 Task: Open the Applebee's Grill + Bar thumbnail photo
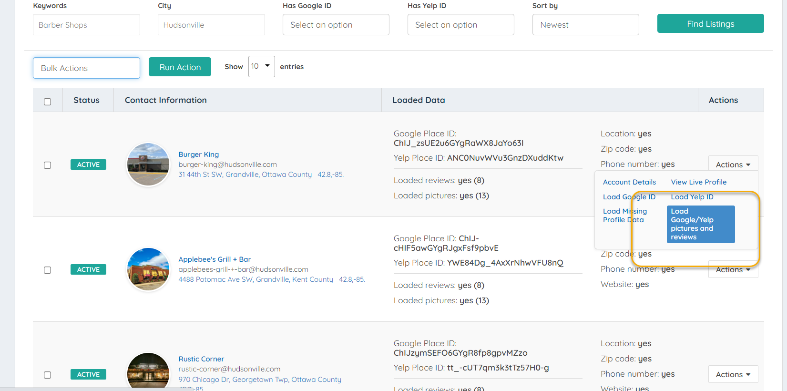148,269
